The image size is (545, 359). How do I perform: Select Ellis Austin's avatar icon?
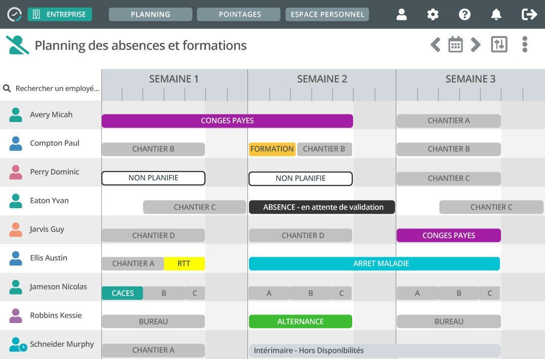point(16,258)
